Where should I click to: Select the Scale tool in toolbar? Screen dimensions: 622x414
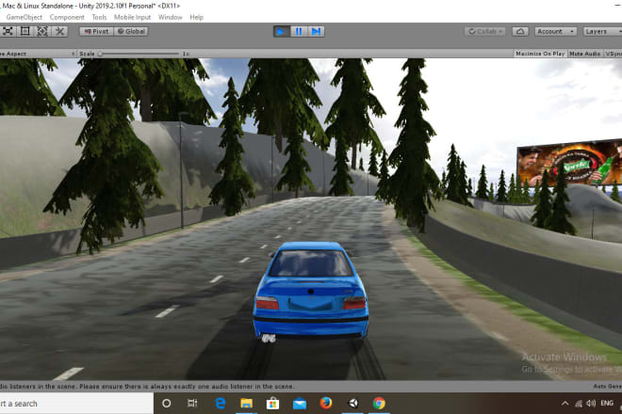tap(8, 31)
